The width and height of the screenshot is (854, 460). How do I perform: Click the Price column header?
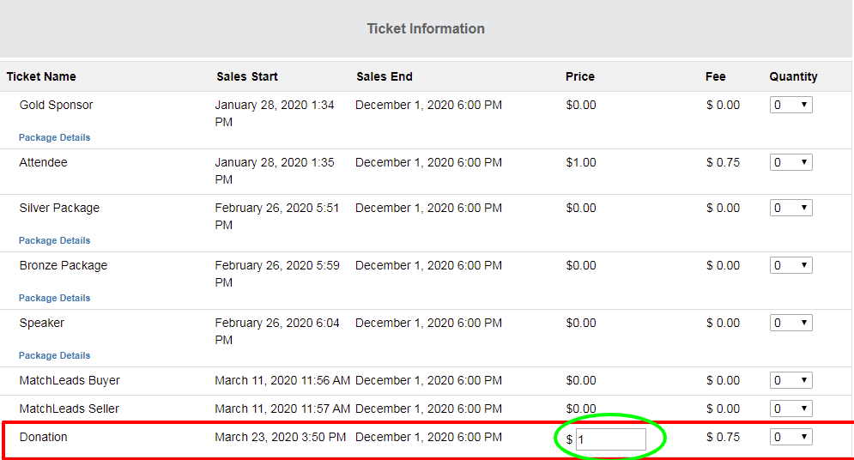pyautogui.click(x=580, y=76)
